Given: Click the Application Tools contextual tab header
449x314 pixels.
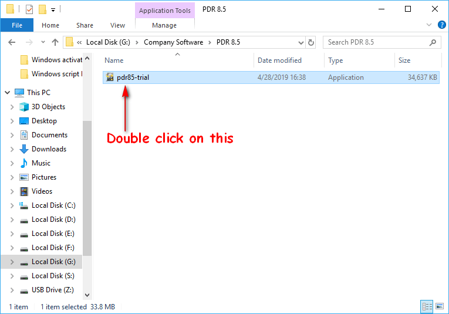Looking at the screenshot, I should (x=165, y=11).
